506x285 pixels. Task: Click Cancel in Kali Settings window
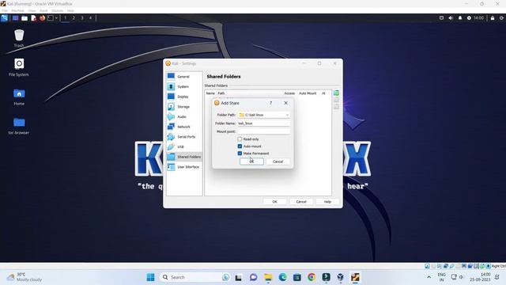click(x=301, y=202)
